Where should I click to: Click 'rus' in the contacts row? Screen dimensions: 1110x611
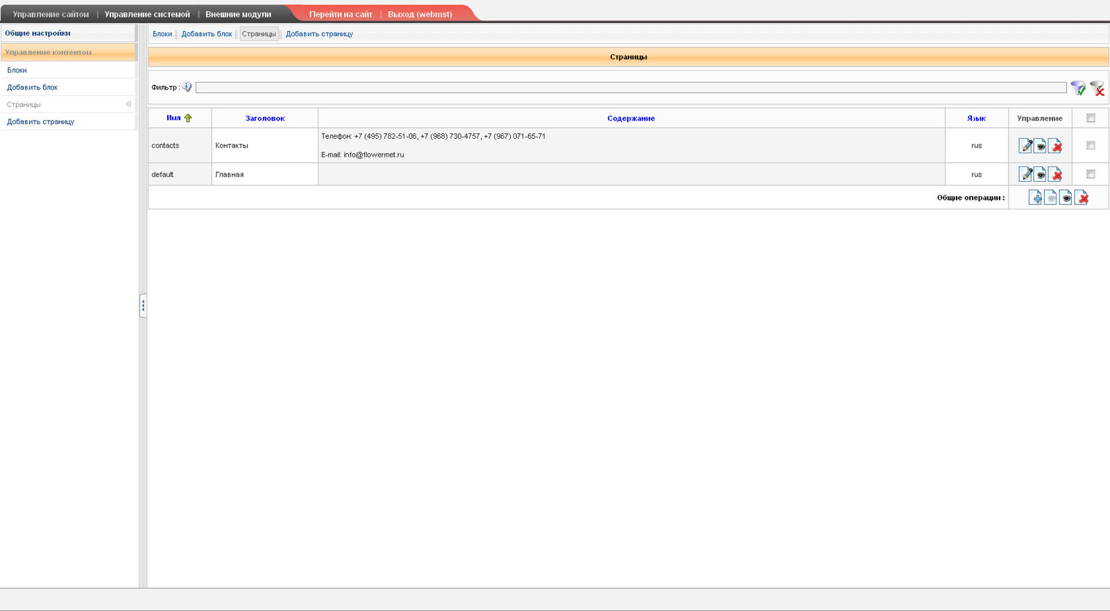click(977, 146)
